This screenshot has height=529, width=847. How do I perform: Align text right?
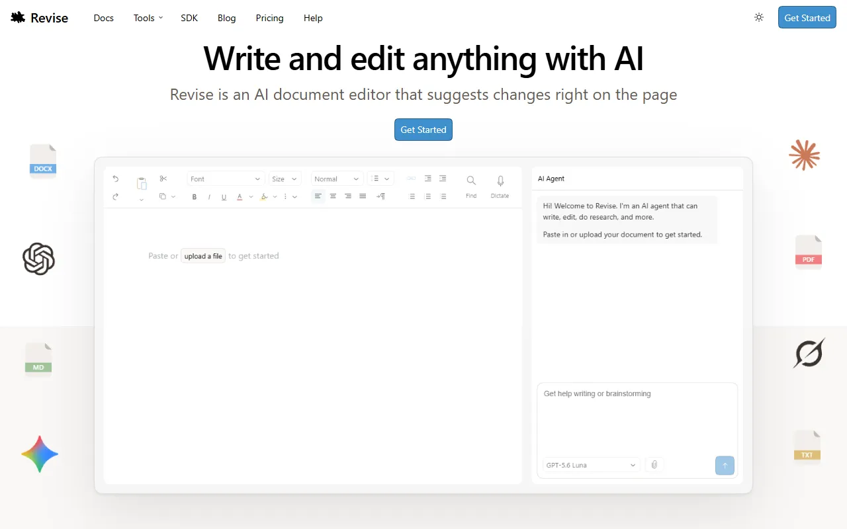point(348,196)
